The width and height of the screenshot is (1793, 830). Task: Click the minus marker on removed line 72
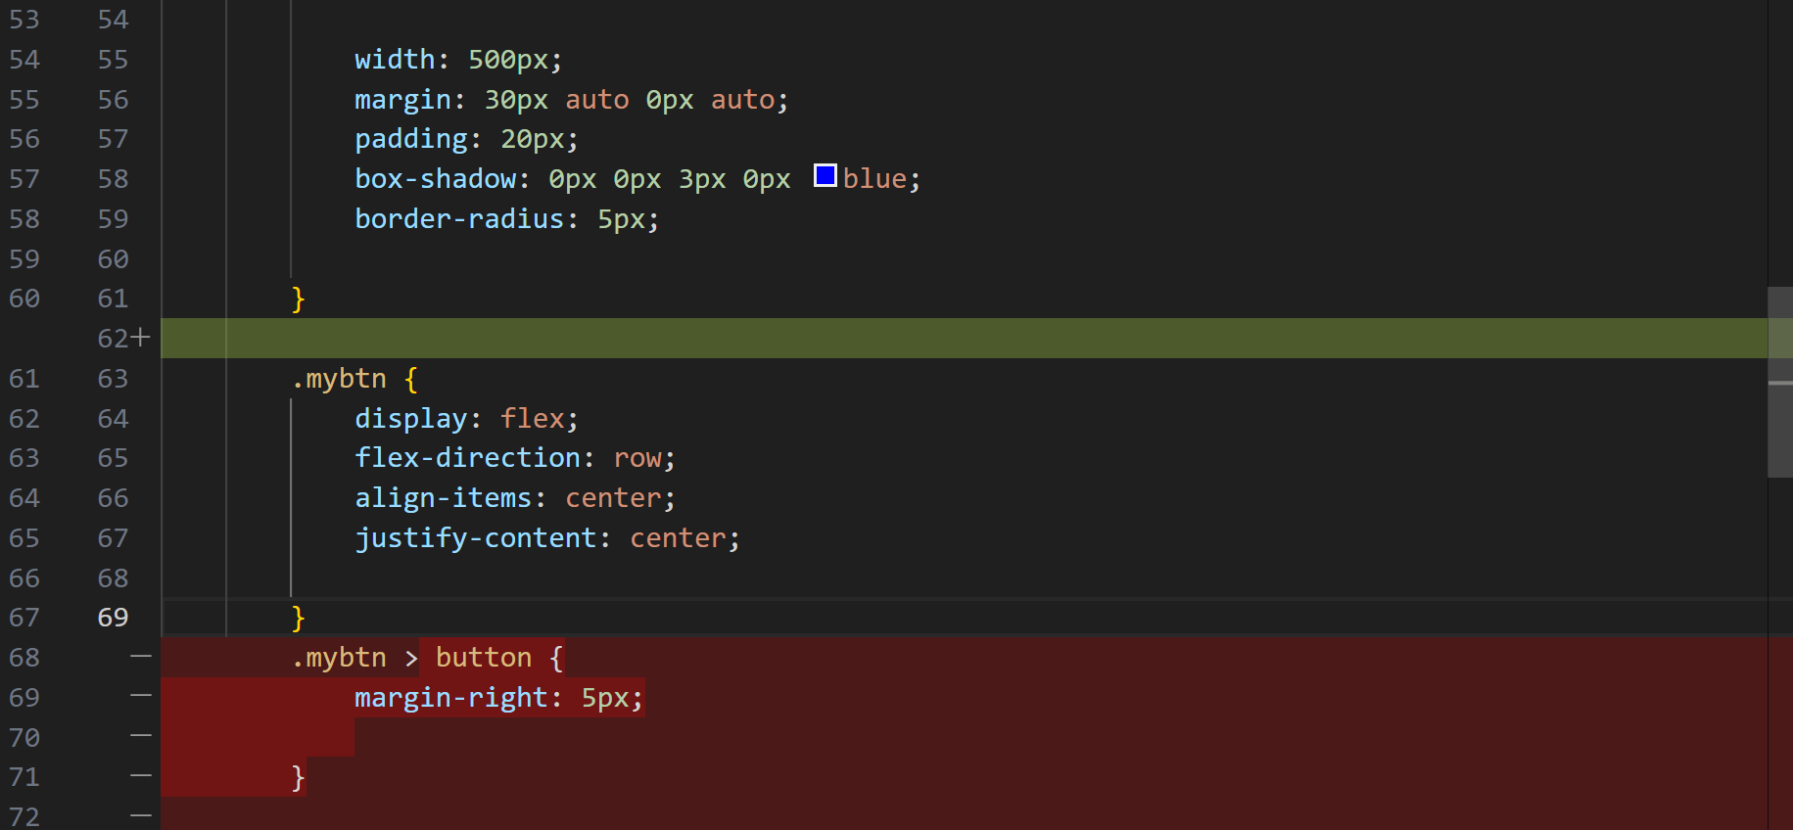(x=141, y=815)
